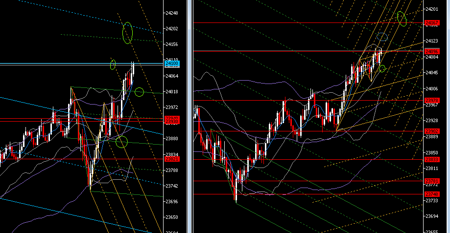450x233 pixels.
Task: Click the 24123 price label in right chart
Action: point(432,41)
